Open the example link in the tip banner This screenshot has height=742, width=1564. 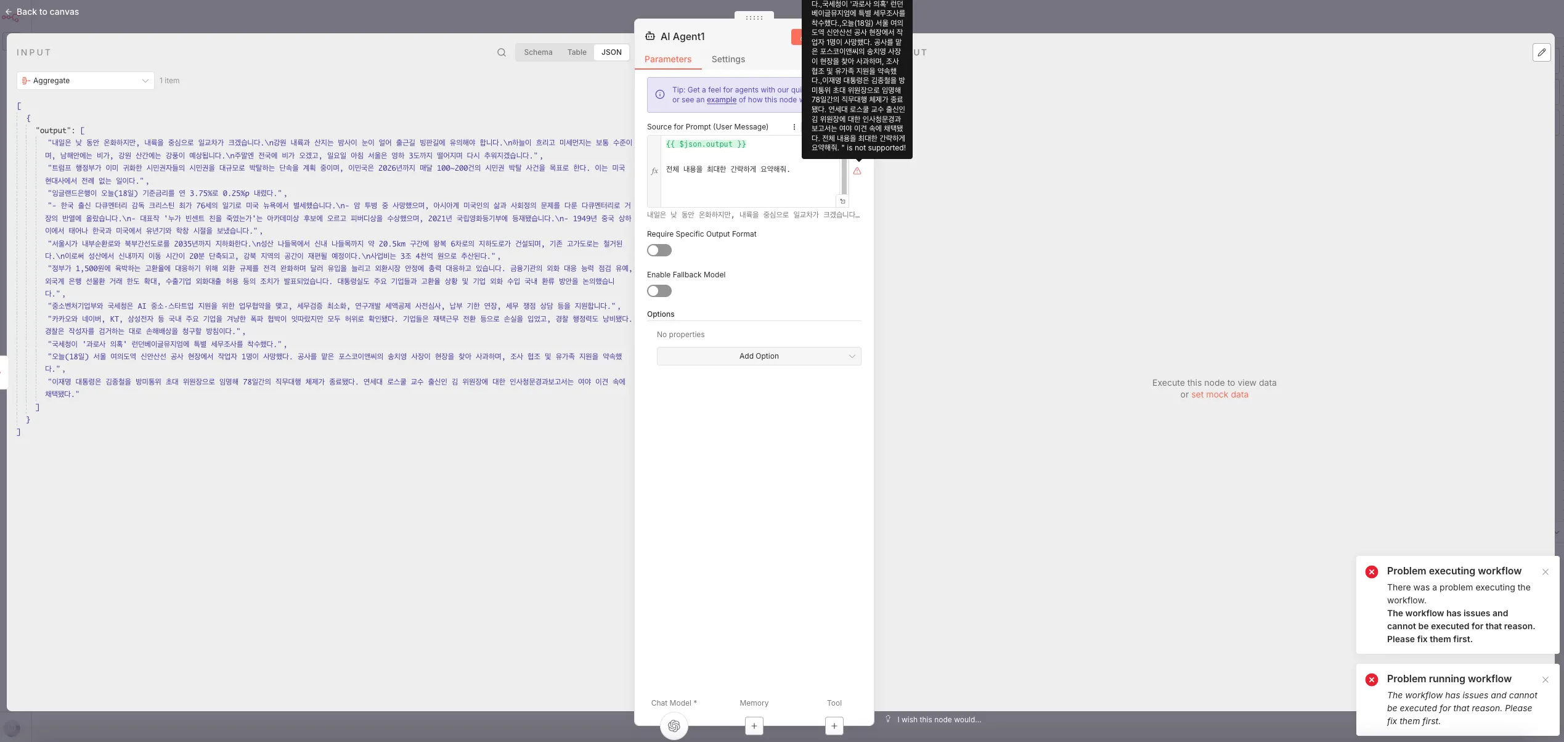click(722, 99)
